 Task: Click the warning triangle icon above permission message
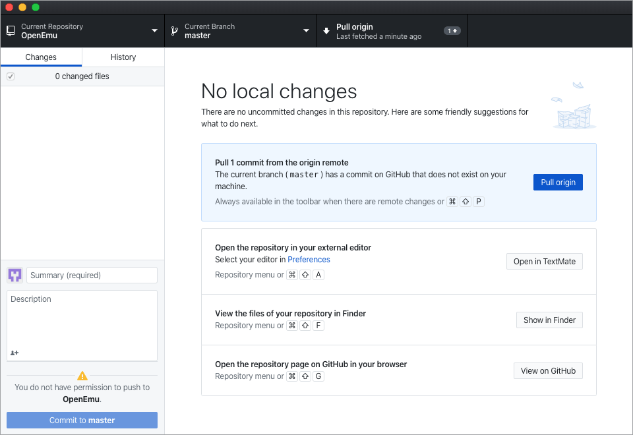pyautogui.click(x=82, y=376)
